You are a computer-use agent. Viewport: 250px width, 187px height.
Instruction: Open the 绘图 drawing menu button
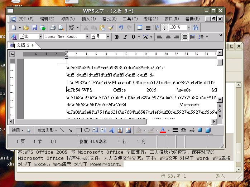pyautogui.click(x=18, y=130)
